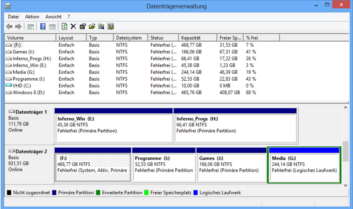Click the drive icon of Games (J:)
The width and height of the screenshot is (353, 209).
[x=9, y=52]
